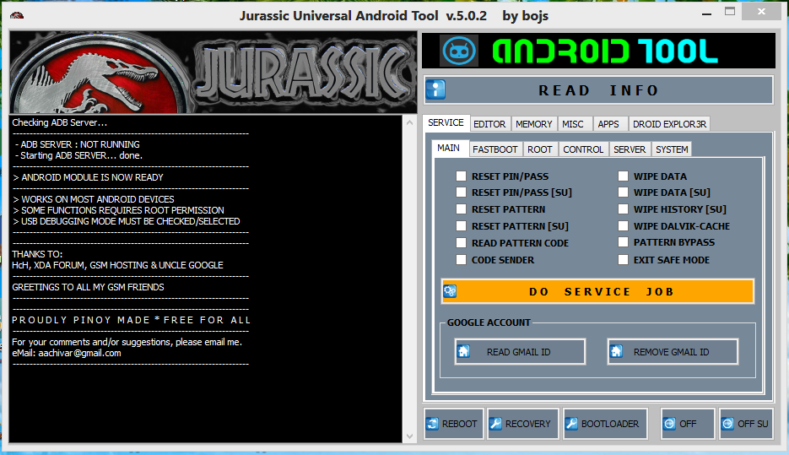The width and height of the screenshot is (789, 455).
Task: Tick the RESET PATTERN checkbox
Action: [461, 209]
